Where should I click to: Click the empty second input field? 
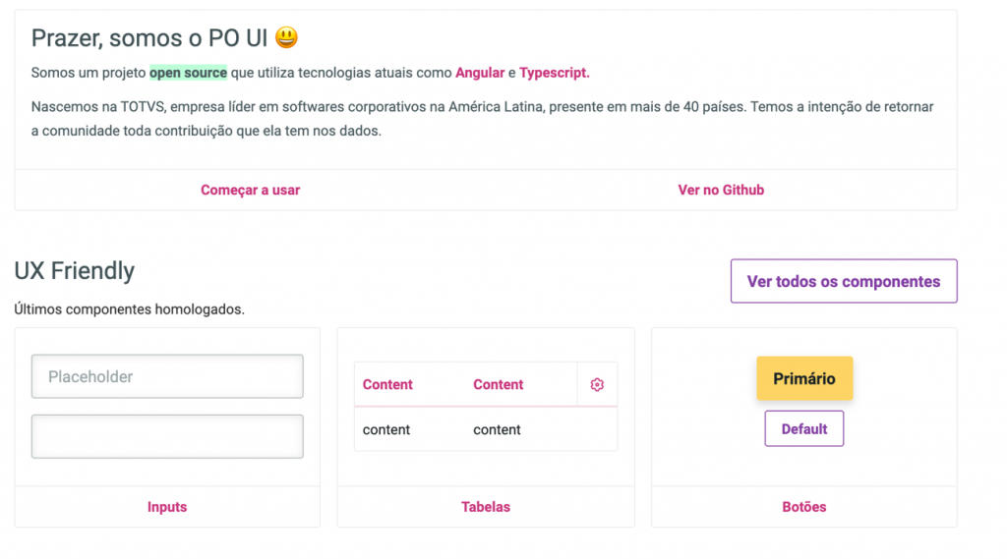pos(167,436)
